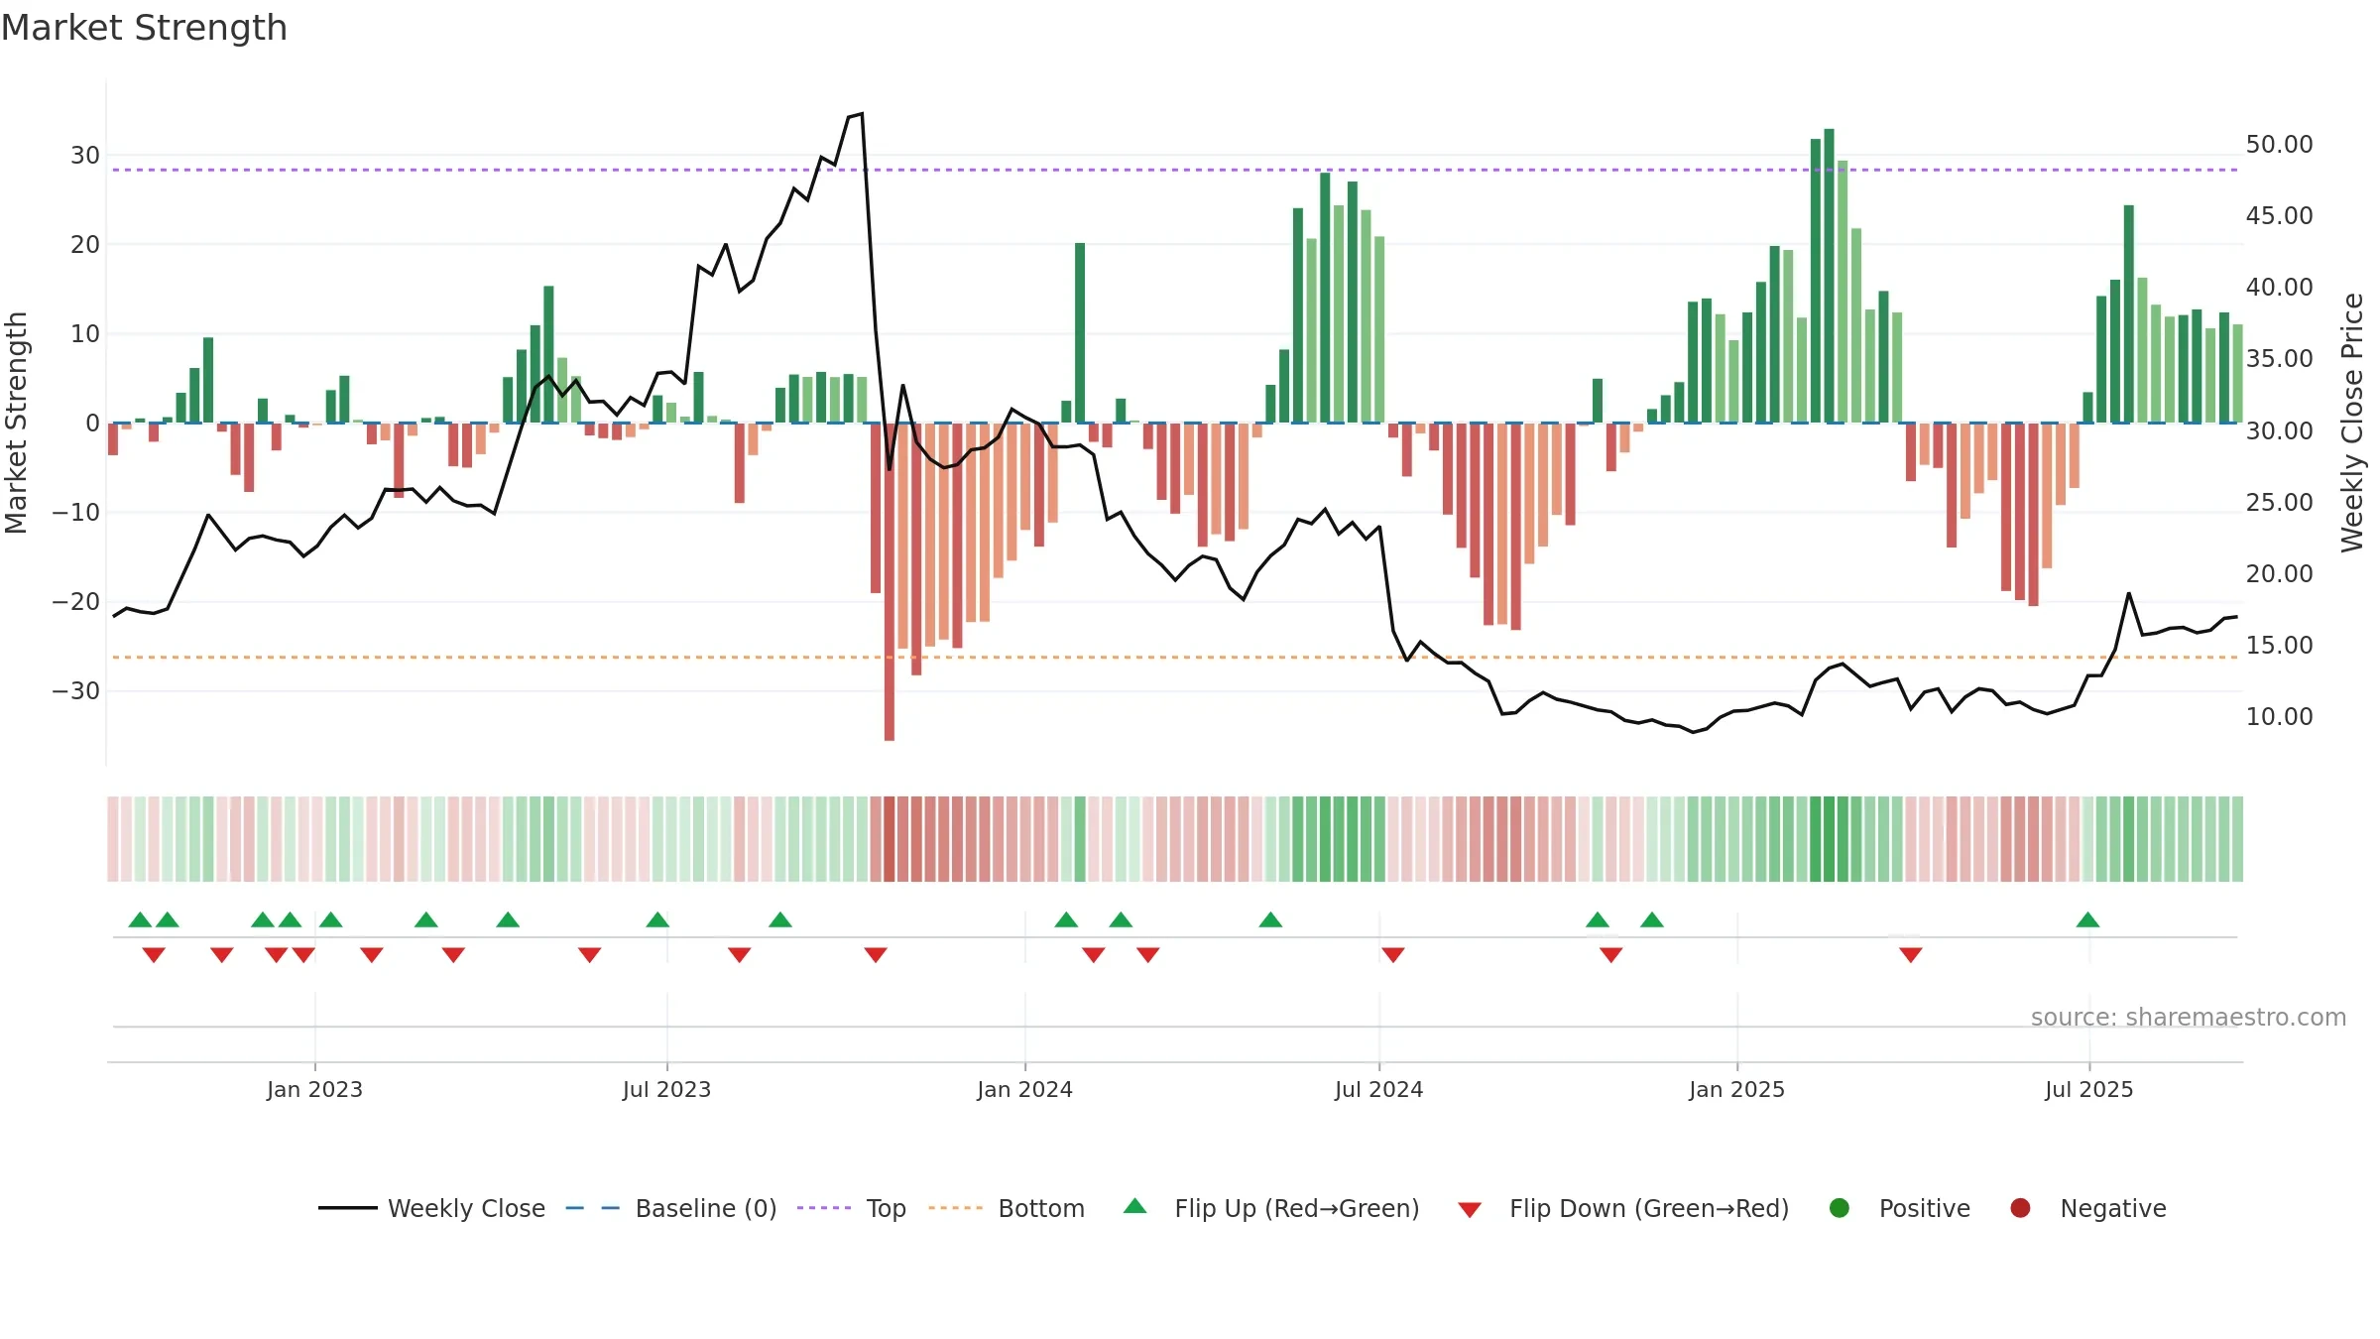This screenshot has height=1339, width=2380.
Task: Click the purple dotted Top threshold line
Action: [x=1175, y=170]
